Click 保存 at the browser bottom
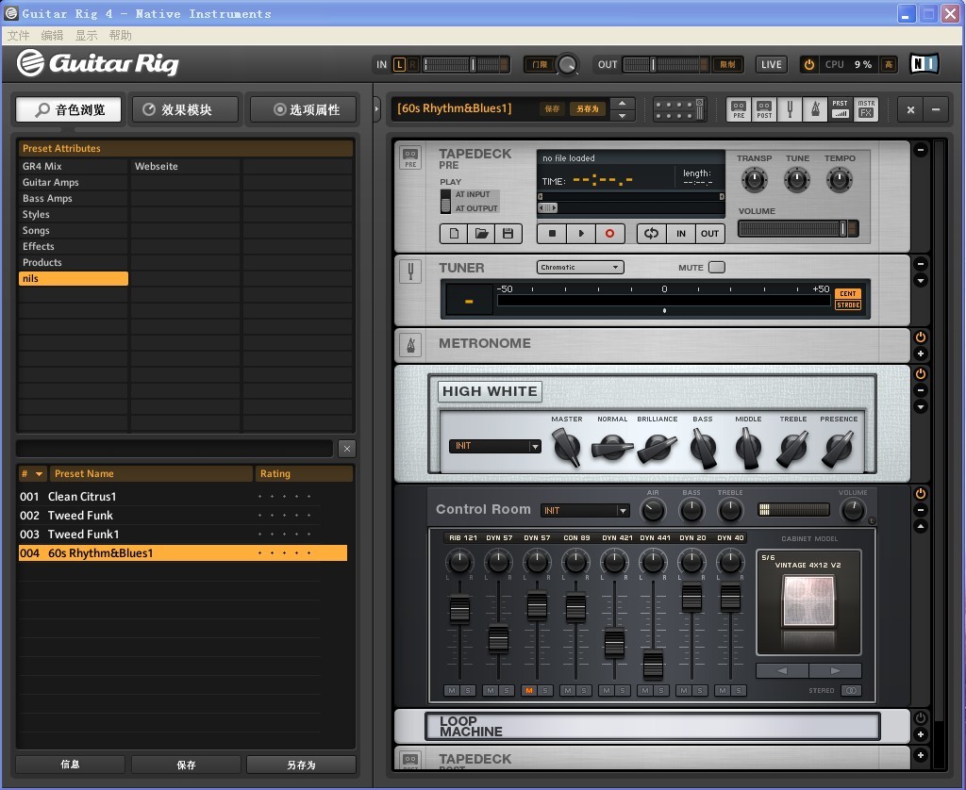 pos(186,765)
